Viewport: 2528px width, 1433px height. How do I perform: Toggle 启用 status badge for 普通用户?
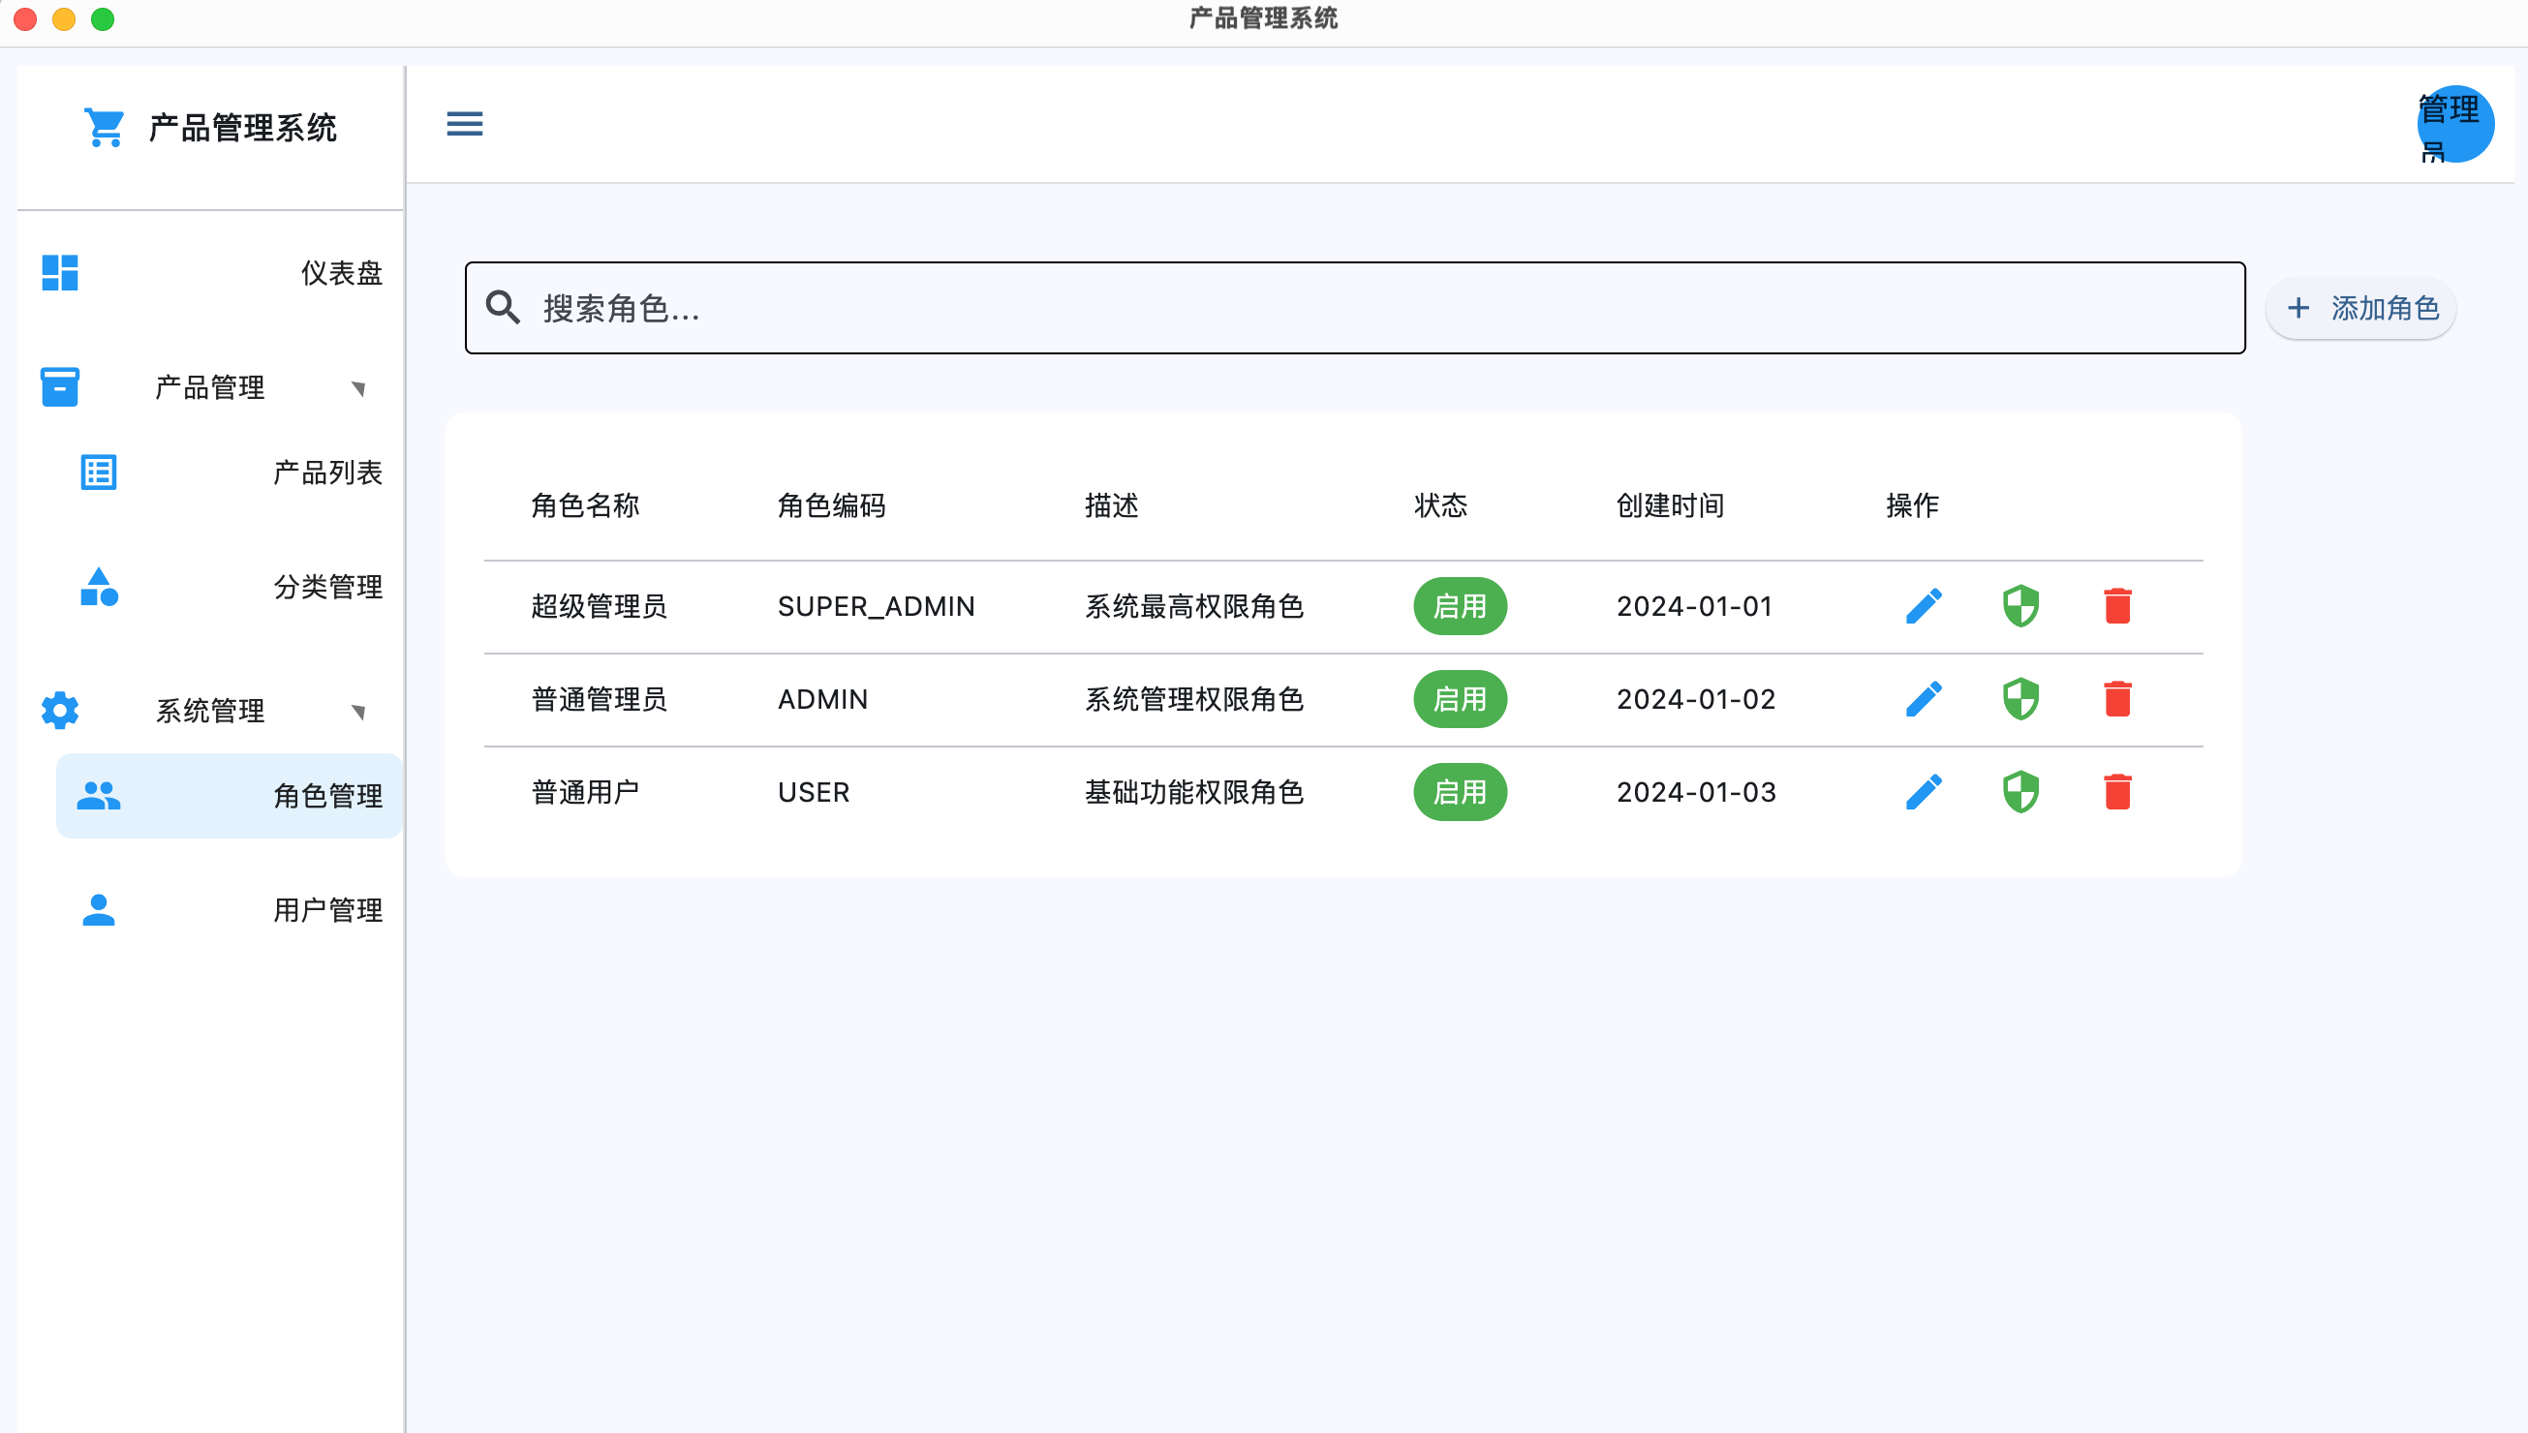pyautogui.click(x=1460, y=792)
